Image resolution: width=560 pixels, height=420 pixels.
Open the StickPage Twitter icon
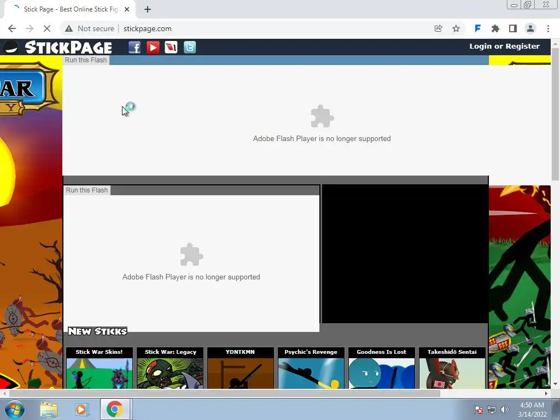pos(190,47)
